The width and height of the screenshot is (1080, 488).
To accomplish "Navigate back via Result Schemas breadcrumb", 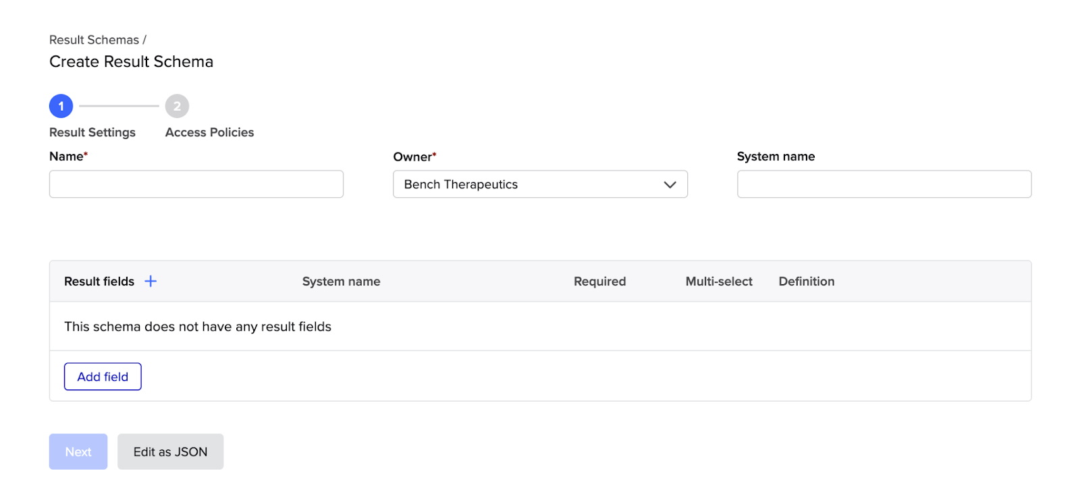I will point(94,40).
